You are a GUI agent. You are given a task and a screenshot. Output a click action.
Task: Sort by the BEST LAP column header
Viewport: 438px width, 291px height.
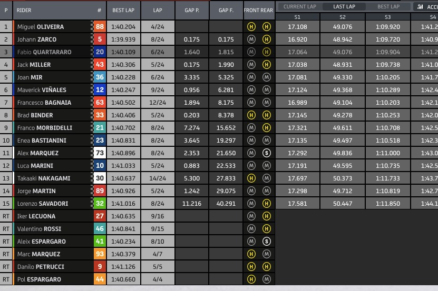click(123, 10)
